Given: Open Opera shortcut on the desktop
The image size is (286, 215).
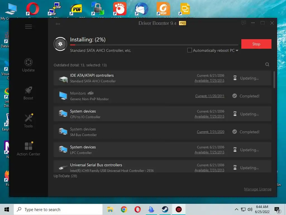Looking at the screenshot, I should point(32,9).
